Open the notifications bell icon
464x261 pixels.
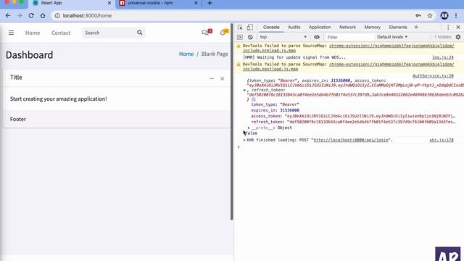[x=224, y=32]
